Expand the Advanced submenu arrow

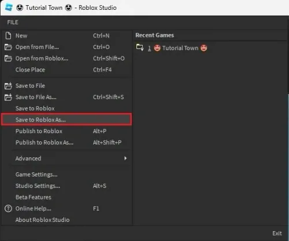click(125, 159)
